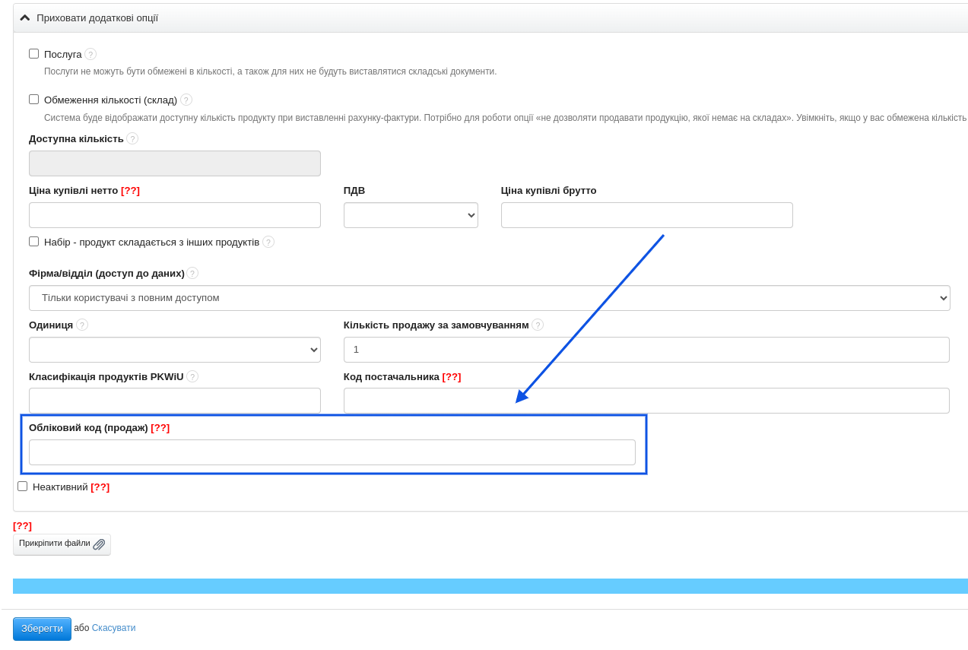Screen dimensions: 968x650
Task: Toggle Обмеження кількості (склад) checkbox
Action: [x=34, y=100]
